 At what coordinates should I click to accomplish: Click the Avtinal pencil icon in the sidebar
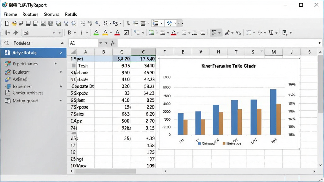(8, 79)
